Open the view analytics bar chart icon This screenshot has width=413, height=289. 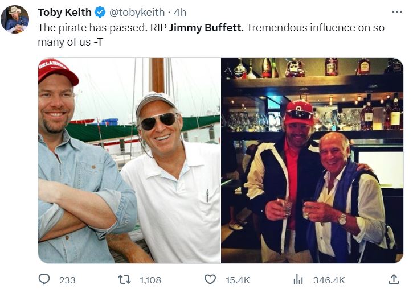coord(298,279)
